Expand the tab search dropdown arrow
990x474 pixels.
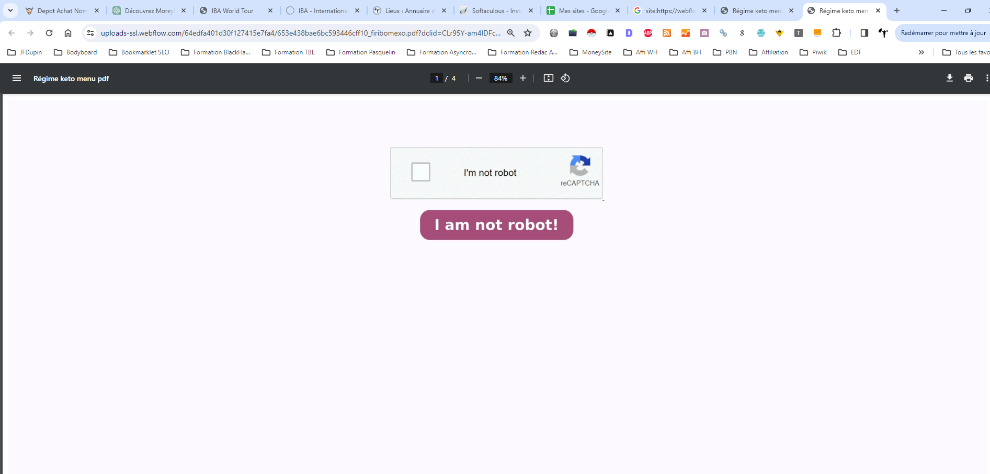pos(10,10)
